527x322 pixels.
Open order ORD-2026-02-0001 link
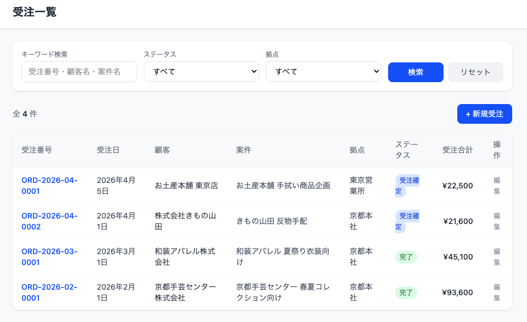click(49, 292)
